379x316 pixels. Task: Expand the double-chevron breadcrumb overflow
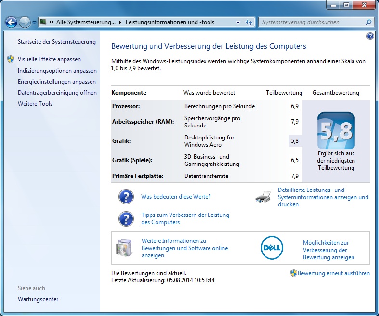pyautogui.click(x=52, y=22)
